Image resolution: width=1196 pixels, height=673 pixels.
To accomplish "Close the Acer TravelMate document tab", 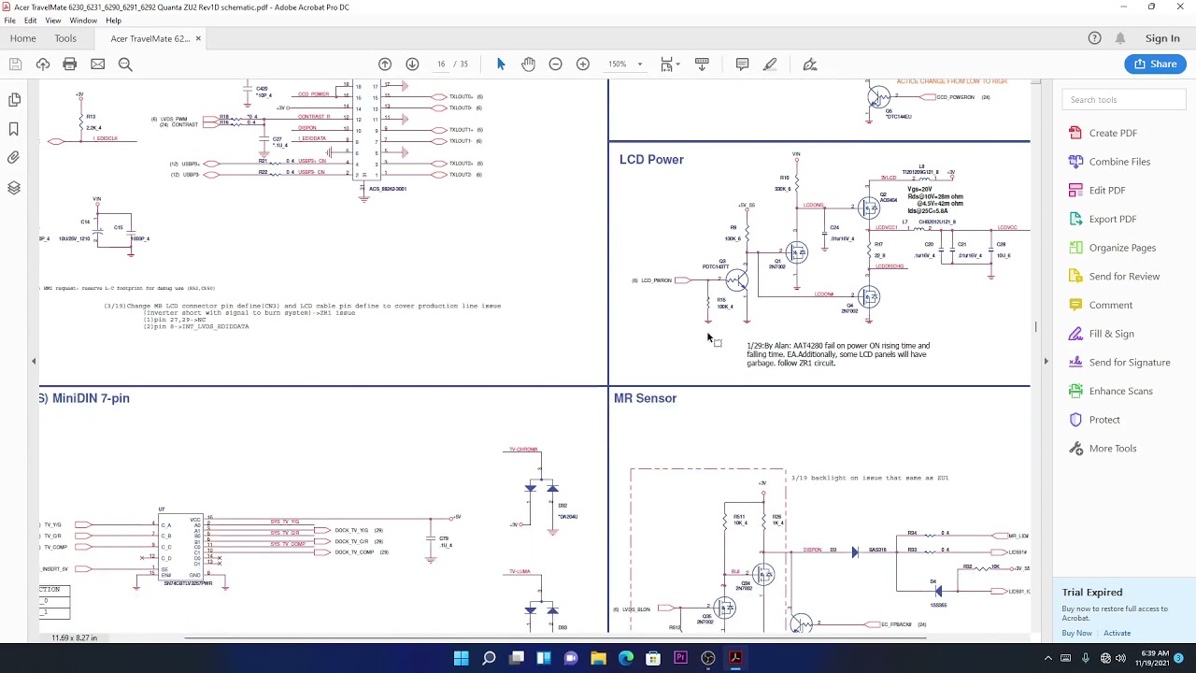I will click(198, 38).
